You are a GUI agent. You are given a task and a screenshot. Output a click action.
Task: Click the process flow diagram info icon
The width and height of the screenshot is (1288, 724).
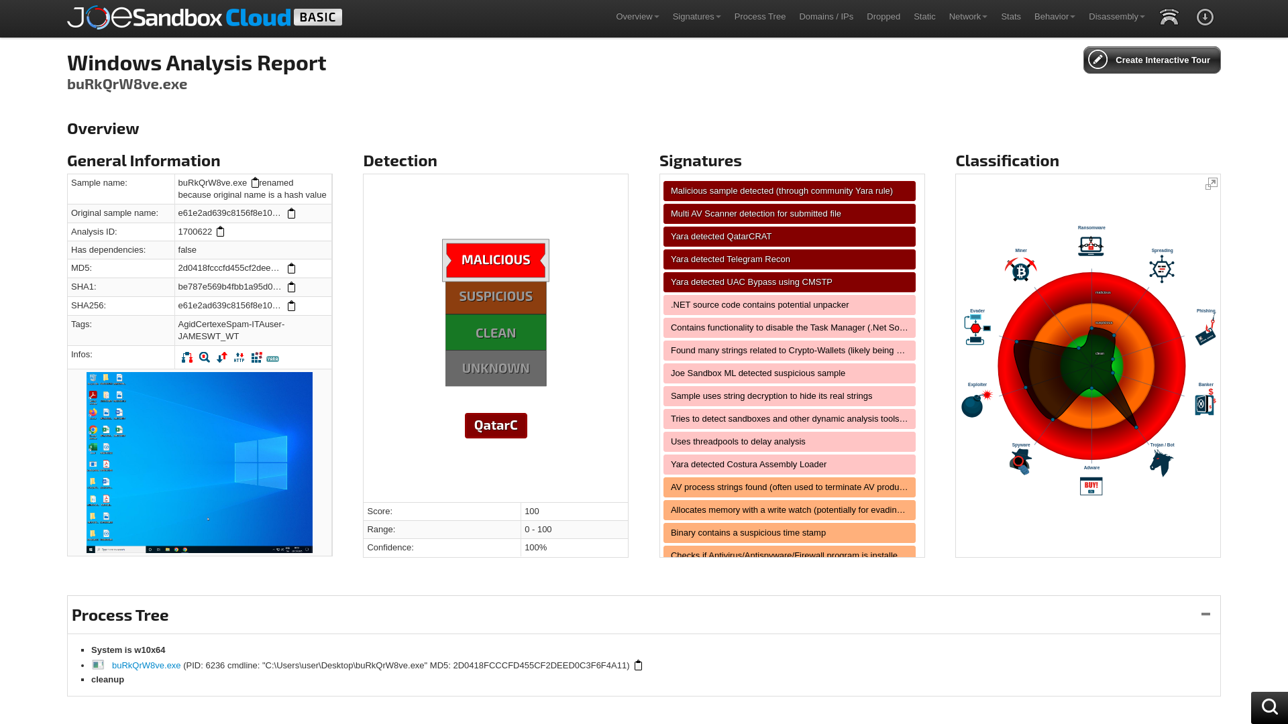coord(187,358)
